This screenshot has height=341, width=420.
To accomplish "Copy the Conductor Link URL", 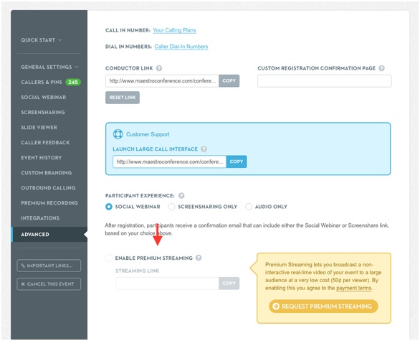I will tap(229, 80).
